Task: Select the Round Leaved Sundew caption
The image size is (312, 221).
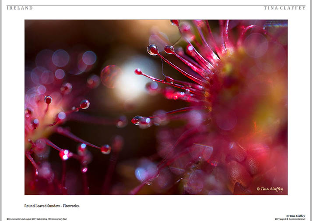Action: point(52,205)
